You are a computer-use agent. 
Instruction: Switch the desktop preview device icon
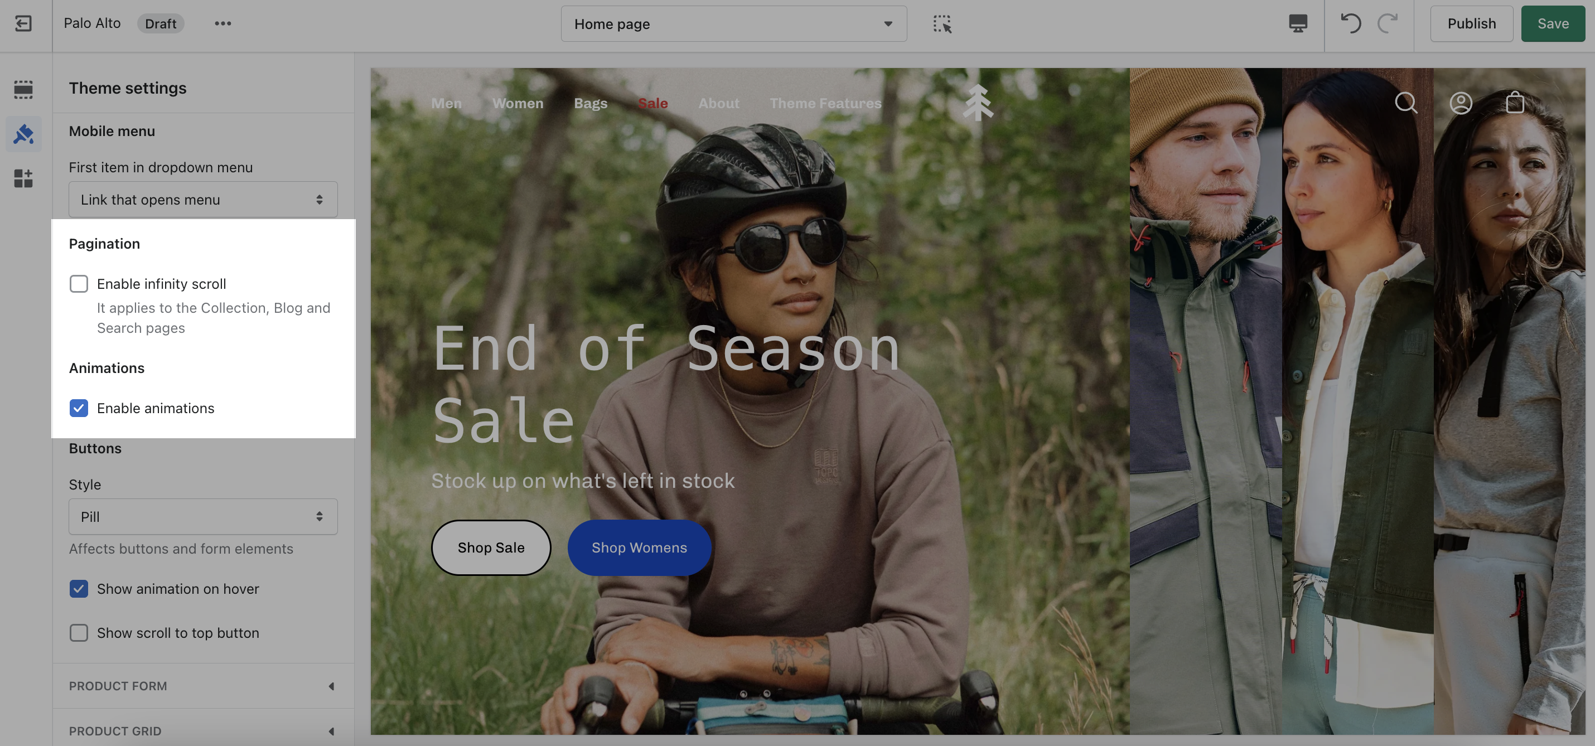[x=1298, y=23]
